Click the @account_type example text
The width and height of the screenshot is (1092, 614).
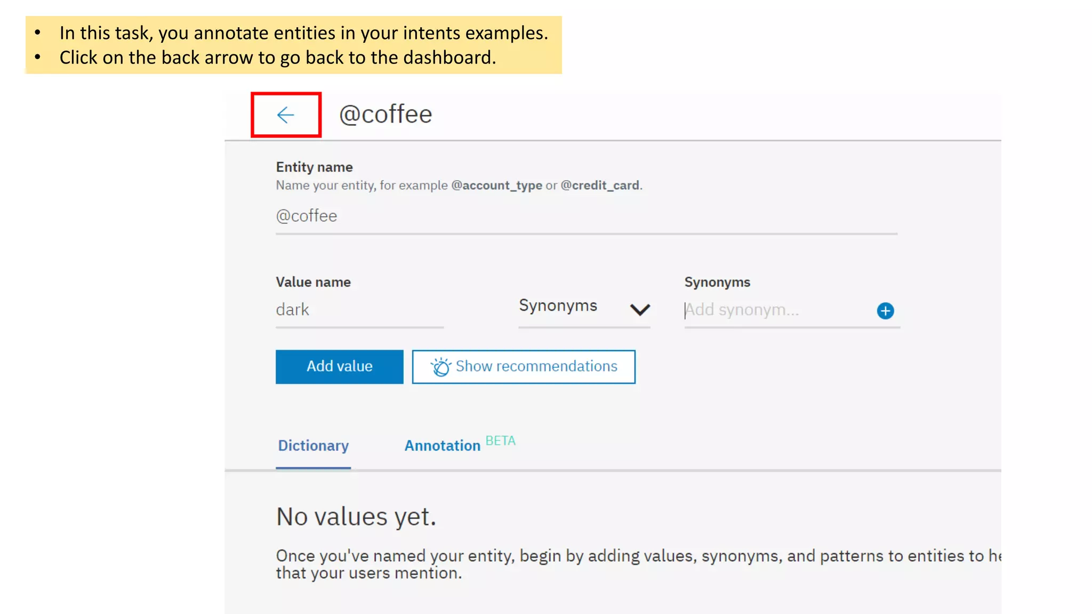tap(496, 185)
